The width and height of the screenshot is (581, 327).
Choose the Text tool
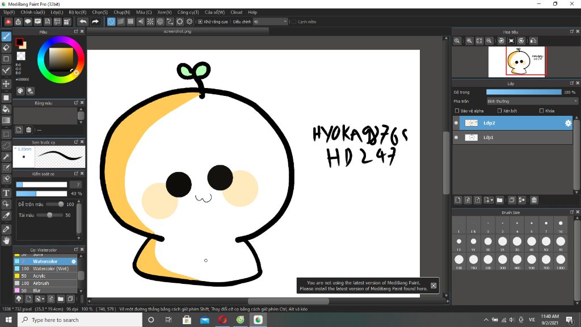(x=6, y=193)
